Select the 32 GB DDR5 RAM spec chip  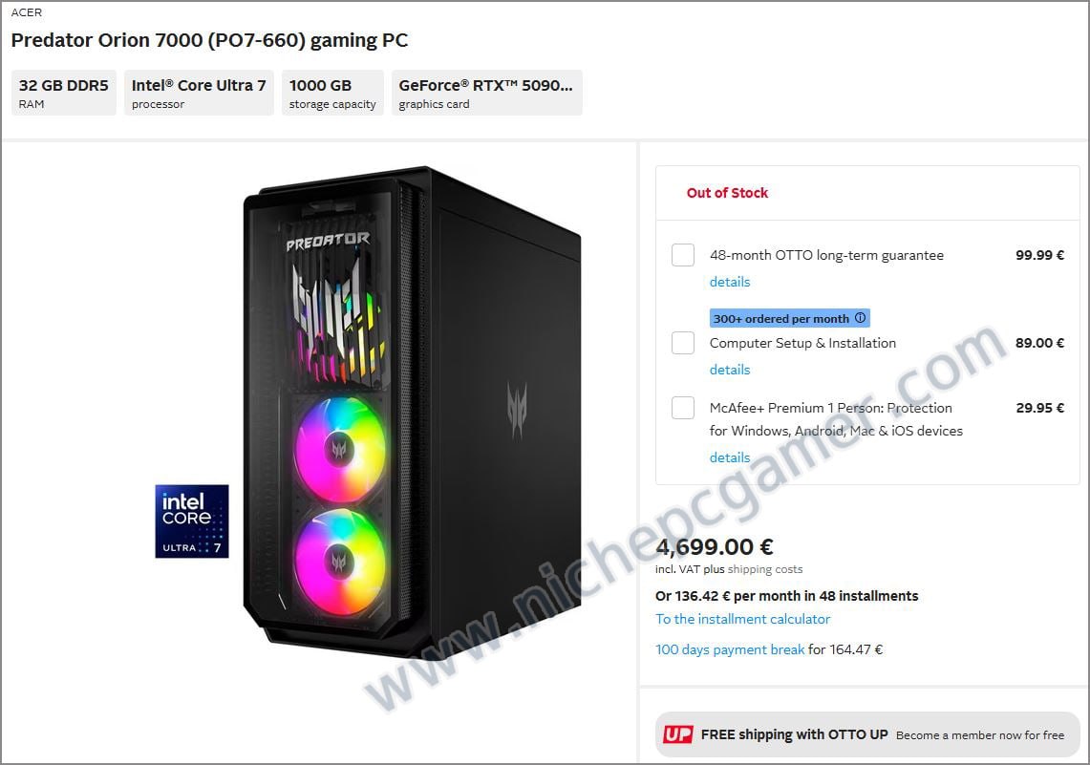(x=64, y=93)
